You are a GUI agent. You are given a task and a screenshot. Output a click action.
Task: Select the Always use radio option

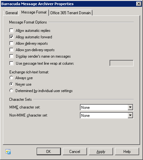[11, 78]
